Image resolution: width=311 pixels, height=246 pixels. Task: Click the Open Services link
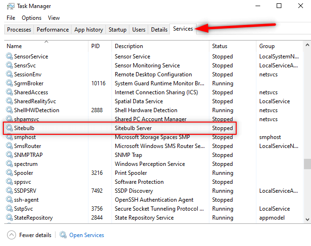click(87, 235)
